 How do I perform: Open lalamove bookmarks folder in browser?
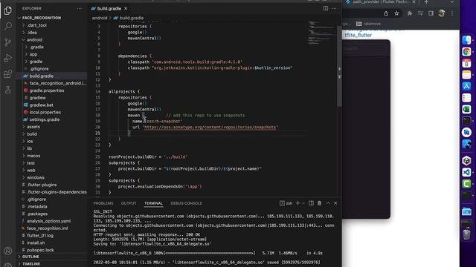pyautogui.click(x=369, y=24)
